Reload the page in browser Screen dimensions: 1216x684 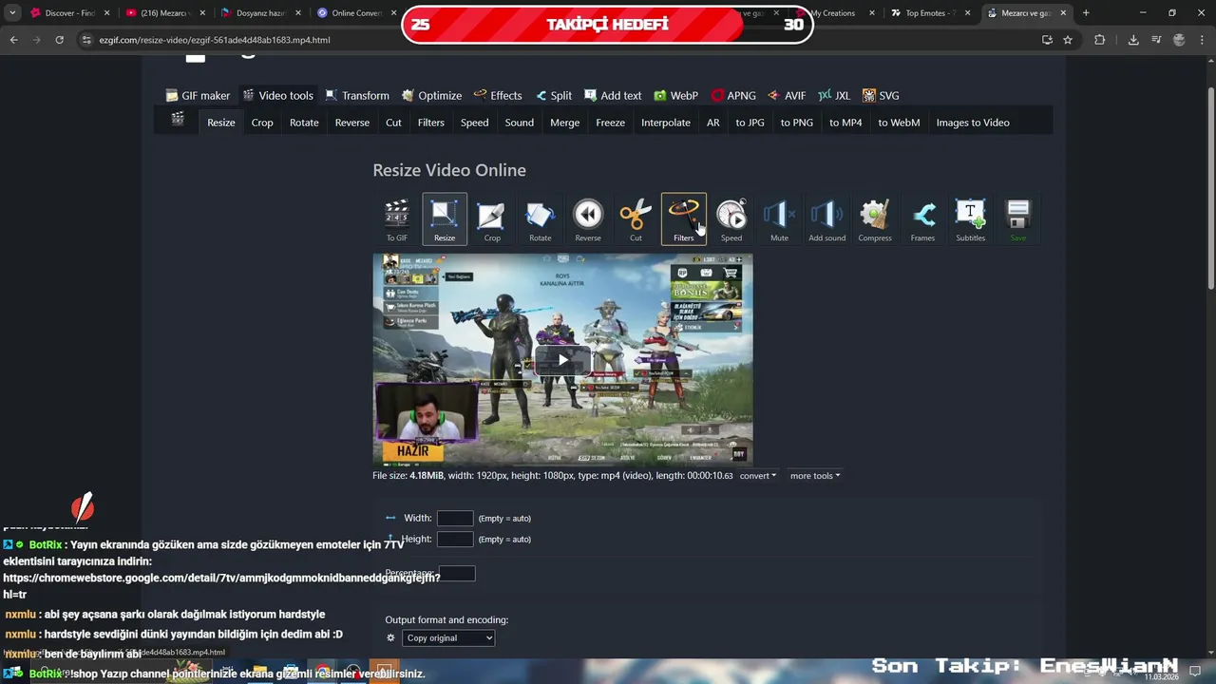point(59,40)
